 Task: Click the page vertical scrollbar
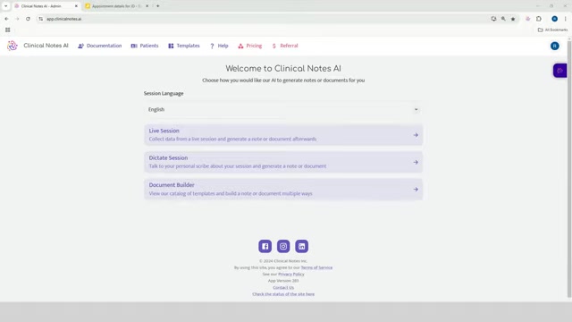tap(569, 168)
